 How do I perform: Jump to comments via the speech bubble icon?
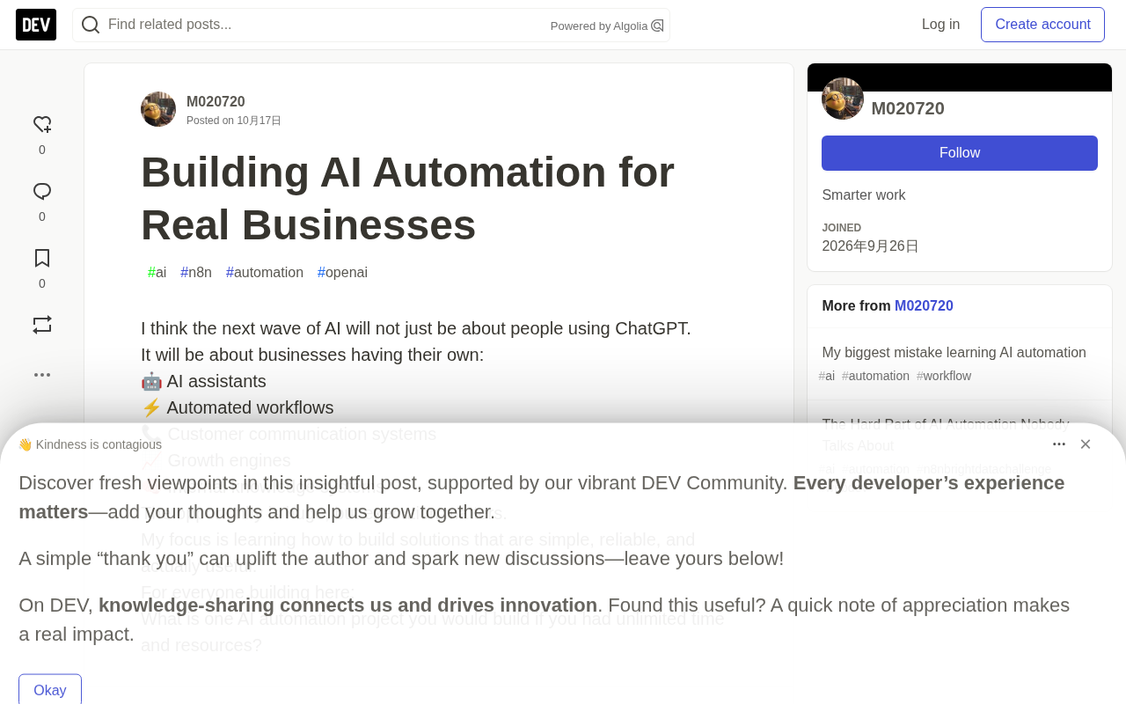tap(42, 191)
